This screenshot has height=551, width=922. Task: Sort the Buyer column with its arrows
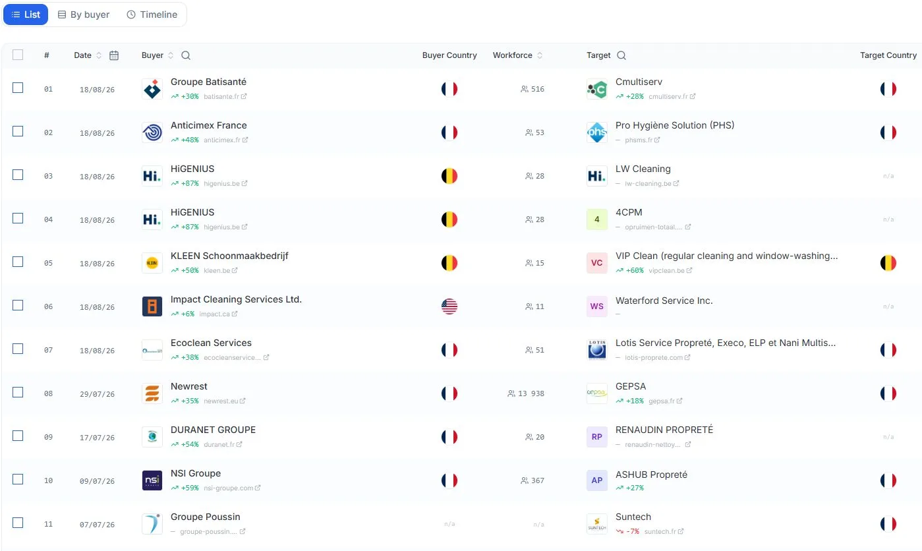click(x=171, y=55)
